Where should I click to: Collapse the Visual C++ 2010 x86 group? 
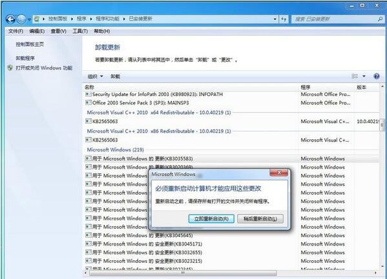(x=159, y=131)
